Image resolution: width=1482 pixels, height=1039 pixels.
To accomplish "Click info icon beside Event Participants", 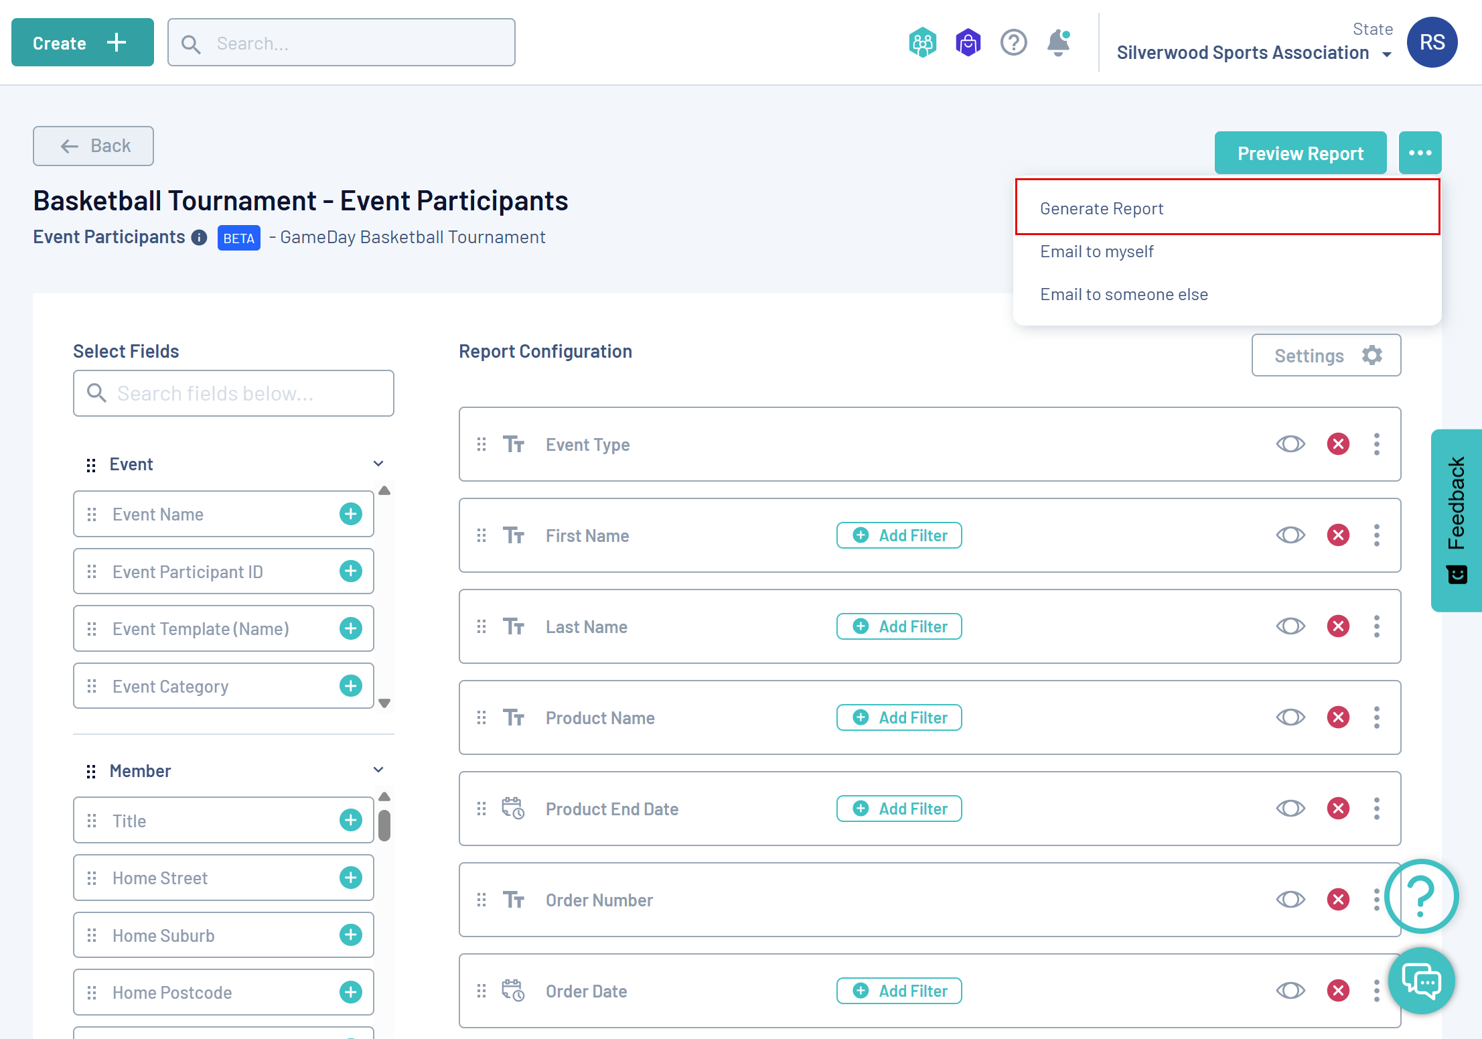I will (199, 238).
